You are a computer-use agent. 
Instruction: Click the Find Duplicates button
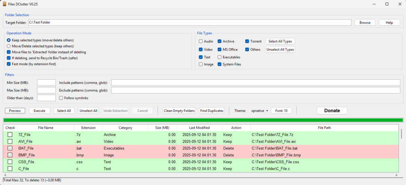(212, 111)
